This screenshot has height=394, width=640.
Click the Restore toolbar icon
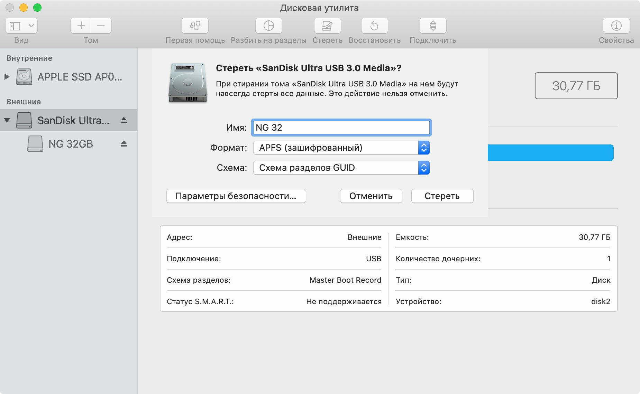tap(374, 26)
